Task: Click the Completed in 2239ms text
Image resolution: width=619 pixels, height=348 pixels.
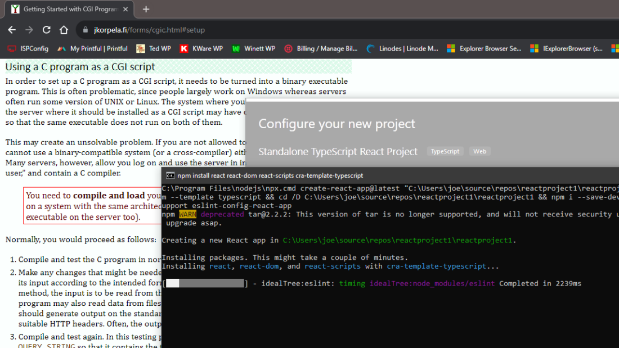Action: [x=540, y=283]
